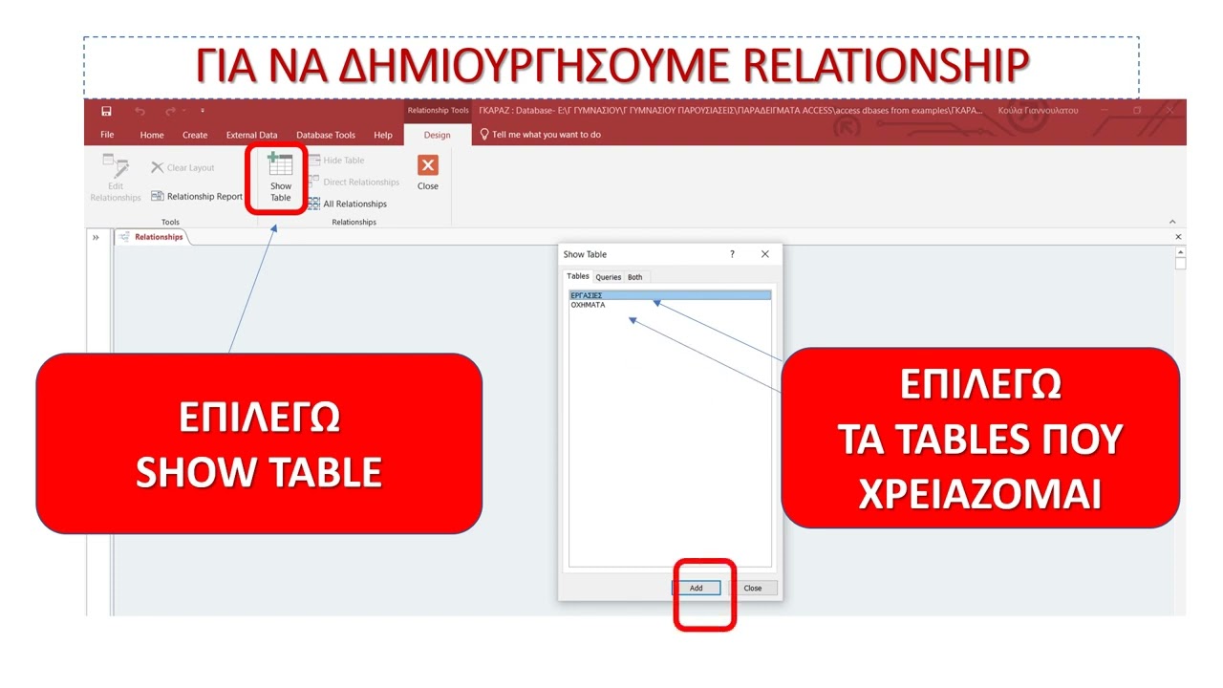The height and width of the screenshot is (688, 1223).
Task: Select the Queries tab in Show Table dialog
Action: (x=609, y=277)
